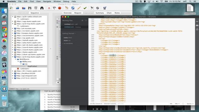Open main.css in Brackets file tree

(x=67, y=40)
